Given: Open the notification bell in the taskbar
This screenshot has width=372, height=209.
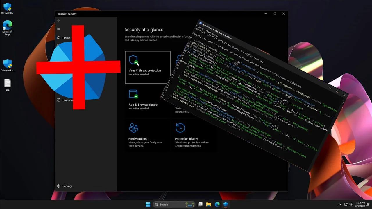Looking at the screenshot, I should 368,204.
